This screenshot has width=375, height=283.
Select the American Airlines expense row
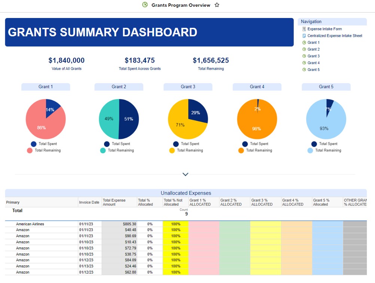coord(30,224)
